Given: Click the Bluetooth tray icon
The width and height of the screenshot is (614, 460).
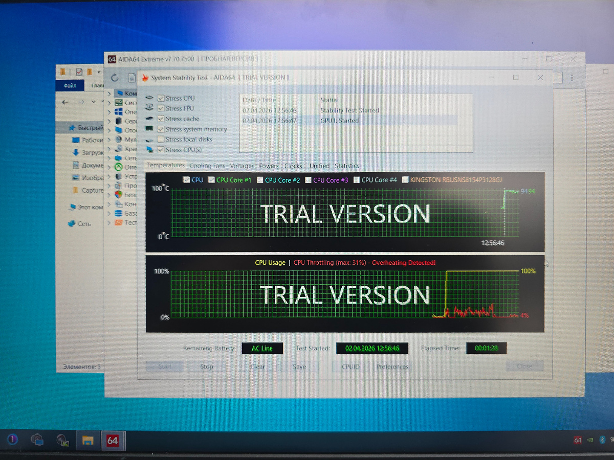Looking at the screenshot, I should [603, 440].
